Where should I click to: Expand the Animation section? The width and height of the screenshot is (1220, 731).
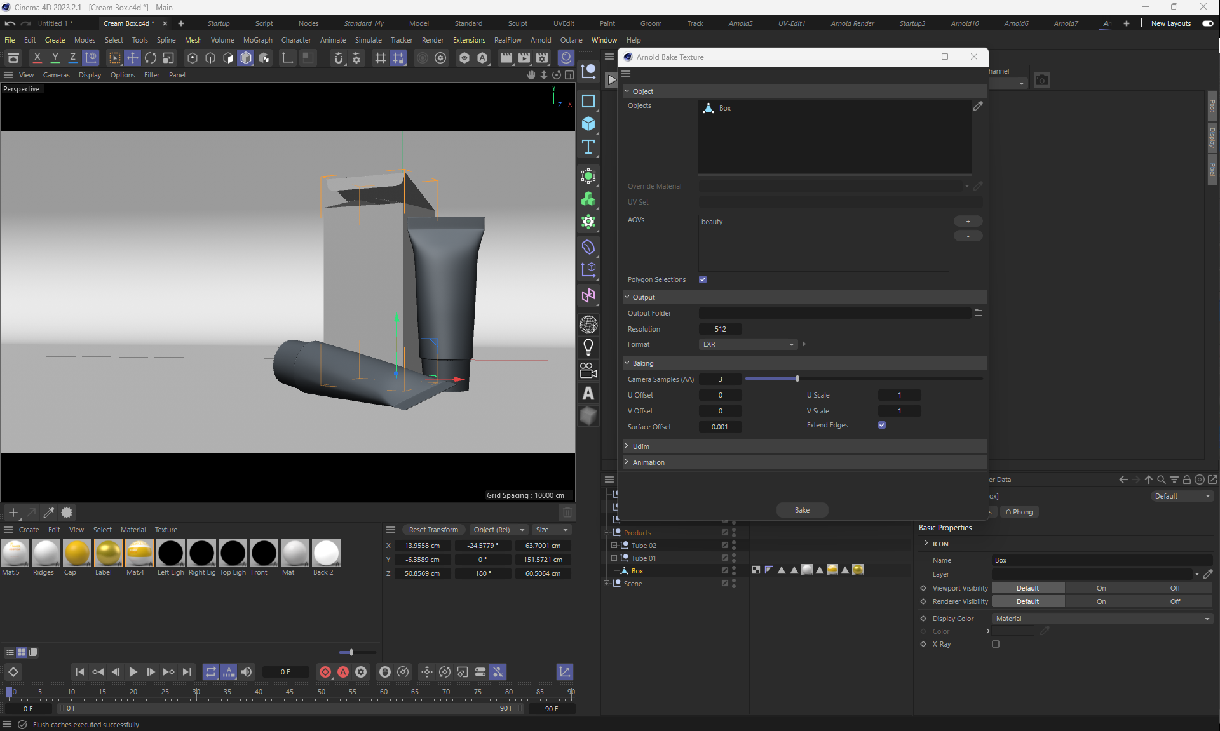(648, 462)
